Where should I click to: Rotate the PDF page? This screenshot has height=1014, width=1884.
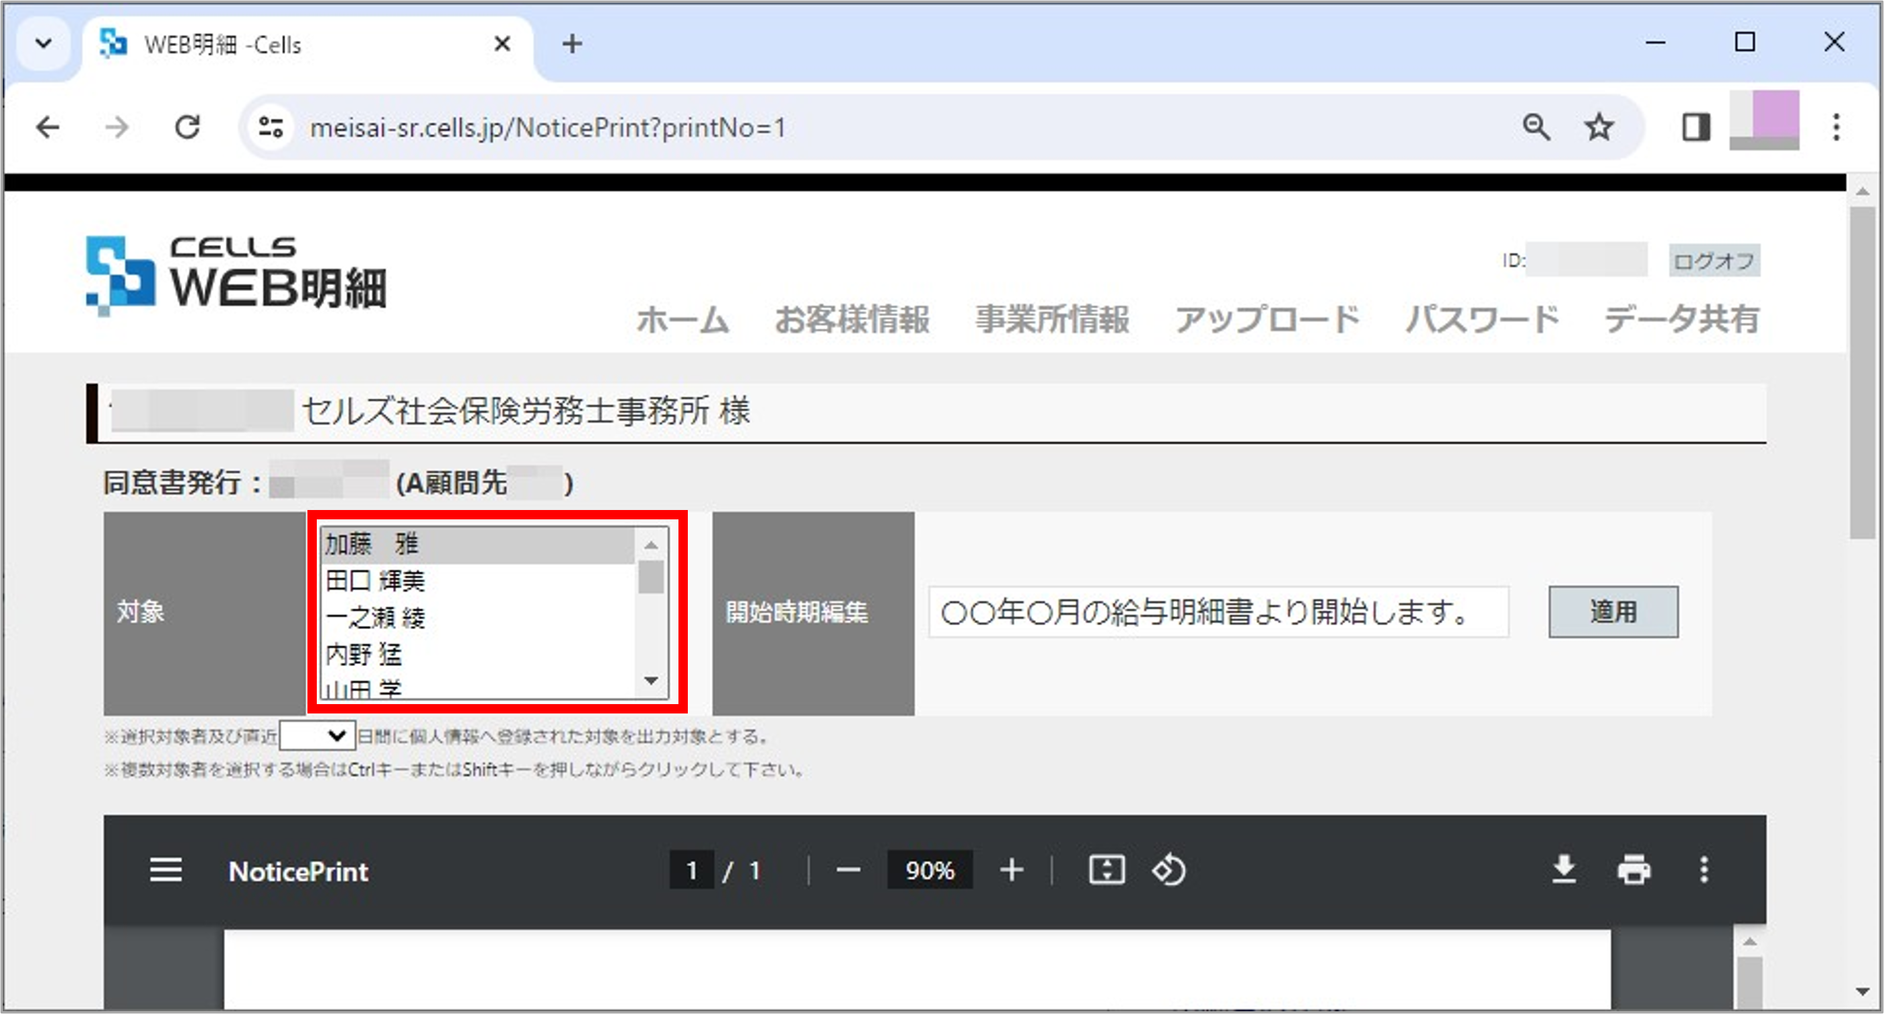(1168, 870)
